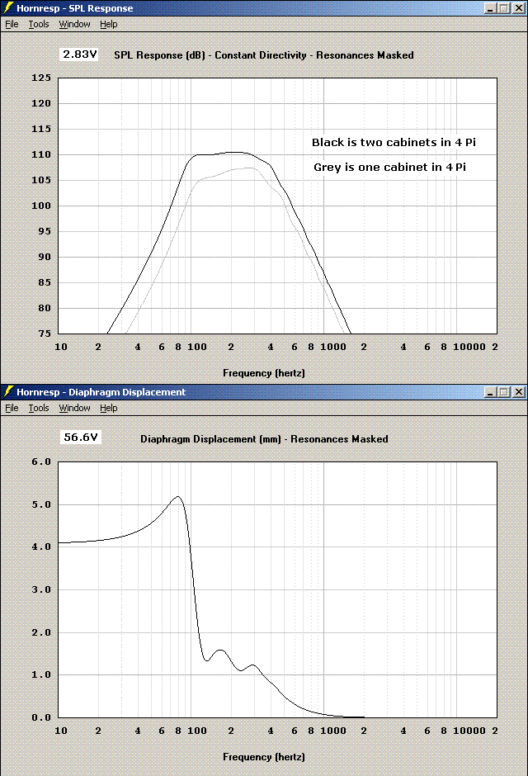Maximize the SPL Response window

(503, 8)
